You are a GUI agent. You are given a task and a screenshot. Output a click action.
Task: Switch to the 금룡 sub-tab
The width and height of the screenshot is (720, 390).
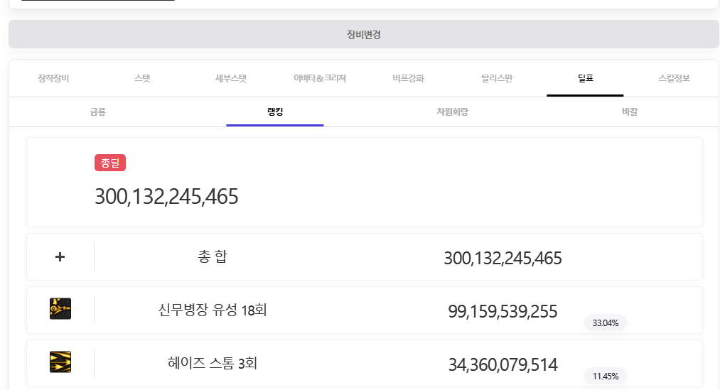coord(97,112)
